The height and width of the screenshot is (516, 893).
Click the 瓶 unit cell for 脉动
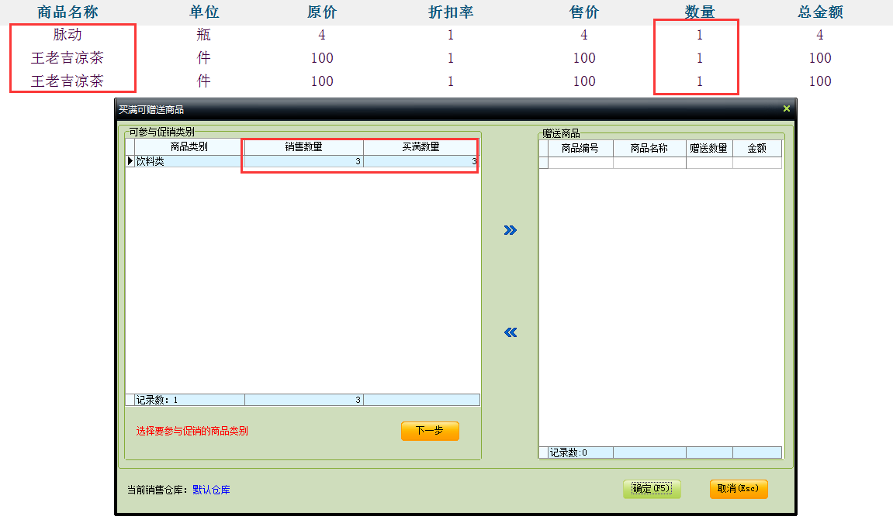tap(204, 35)
